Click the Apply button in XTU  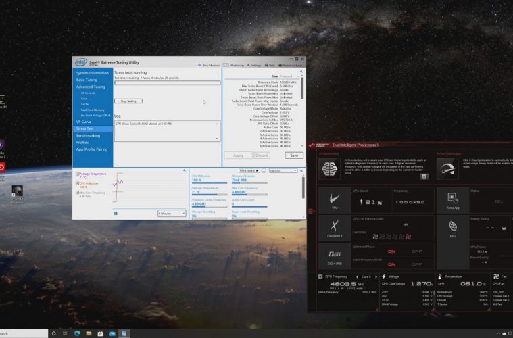(238, 155)
